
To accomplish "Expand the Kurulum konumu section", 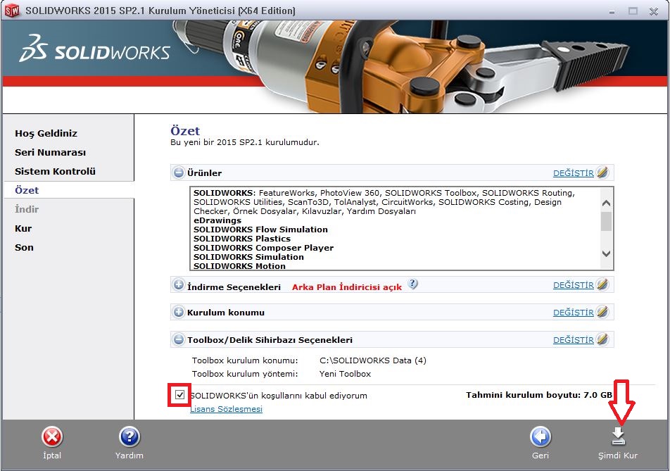I will pyautogui.click(x=179, y=312).
